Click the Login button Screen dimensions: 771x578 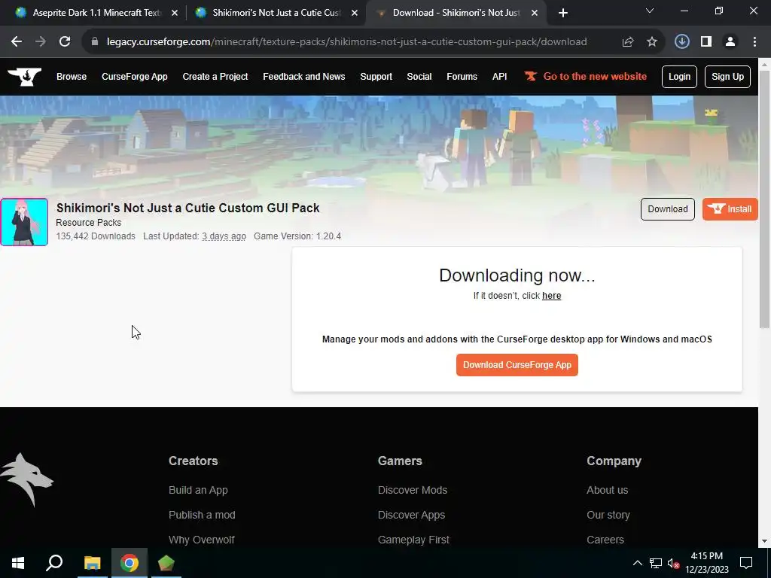680,77
